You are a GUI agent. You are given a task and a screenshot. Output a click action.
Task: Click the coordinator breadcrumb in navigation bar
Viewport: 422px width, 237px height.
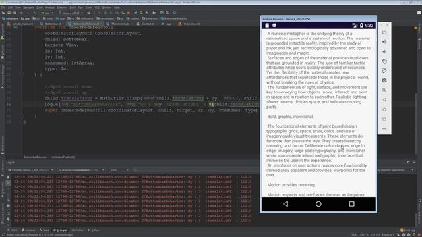[x=105, y=19]
